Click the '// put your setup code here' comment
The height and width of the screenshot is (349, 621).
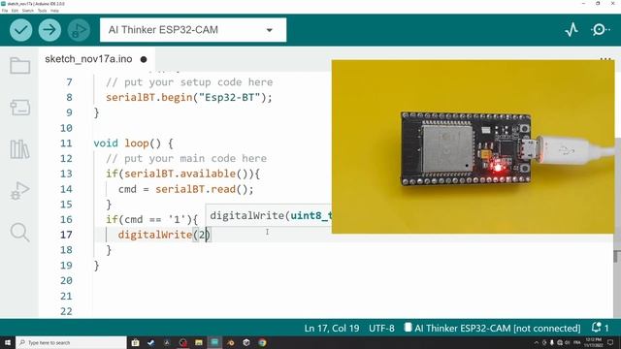[189, 82]
